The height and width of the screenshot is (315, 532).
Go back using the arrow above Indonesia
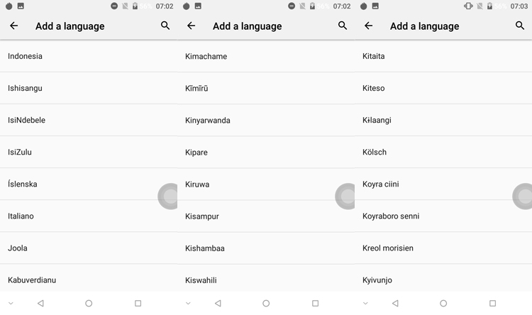(x=14, y=26)
